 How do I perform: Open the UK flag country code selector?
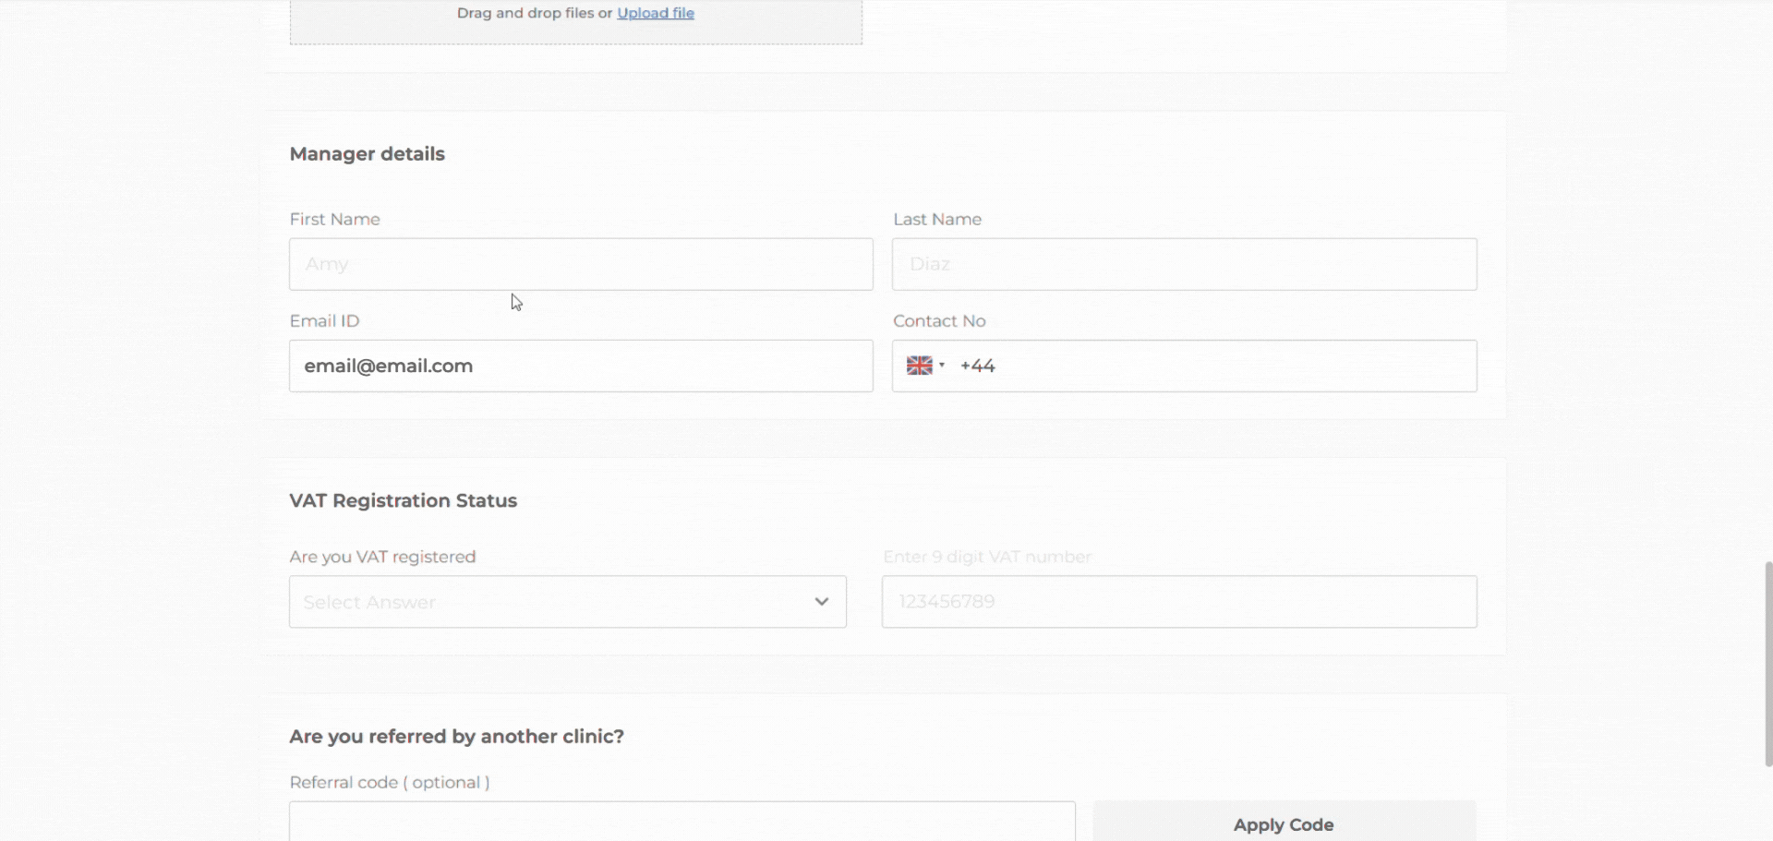coord(925,366)
